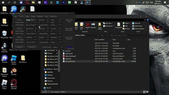This screenshot has height=95, width=169.
Task: Open Windows Start menu
Action: (3, 2)
